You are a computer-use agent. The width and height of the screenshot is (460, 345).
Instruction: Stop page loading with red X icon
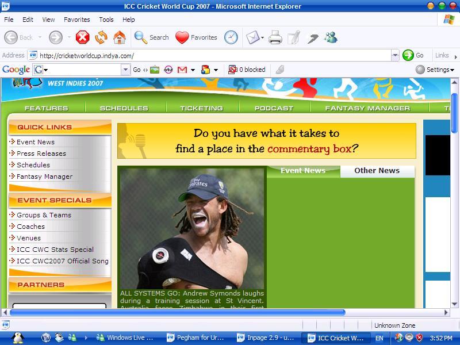click(x=83, y=37)
